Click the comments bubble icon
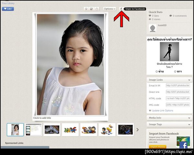The width and height of the screenshot is (194, 155). pos(171,16)
